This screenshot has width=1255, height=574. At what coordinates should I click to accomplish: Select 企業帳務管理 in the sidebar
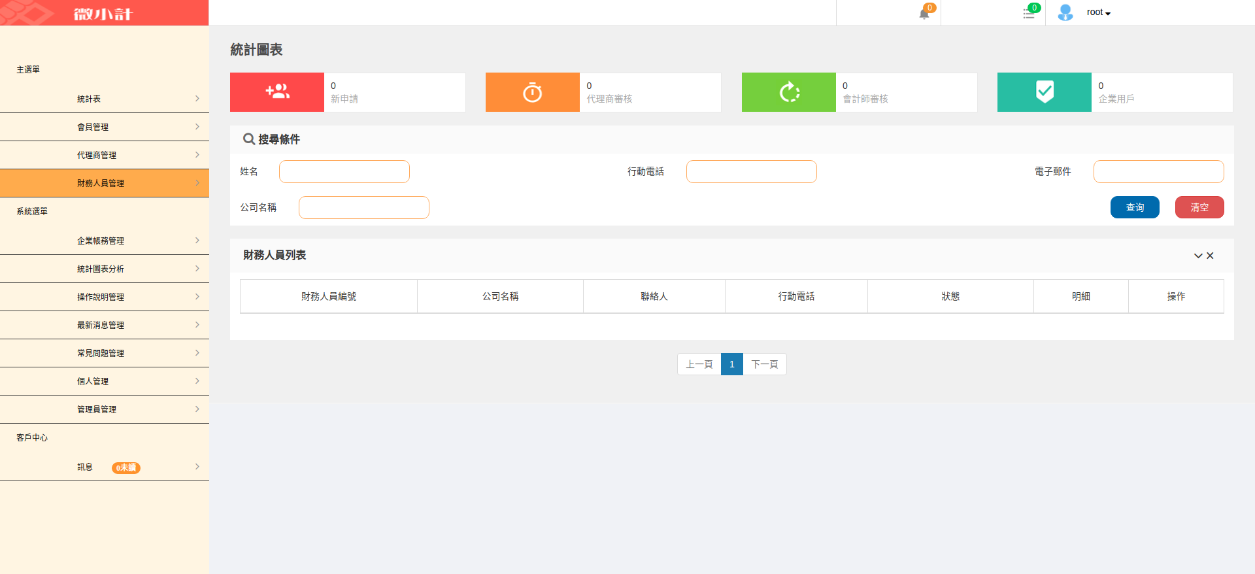[105, 241]
